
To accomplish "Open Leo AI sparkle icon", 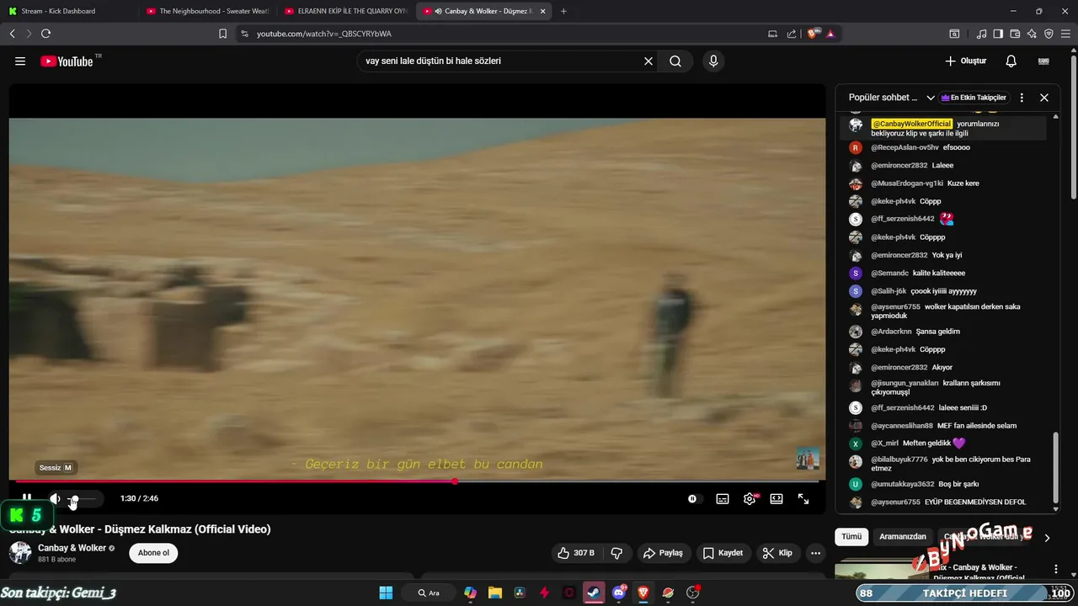I will [x=1032, y=34].
